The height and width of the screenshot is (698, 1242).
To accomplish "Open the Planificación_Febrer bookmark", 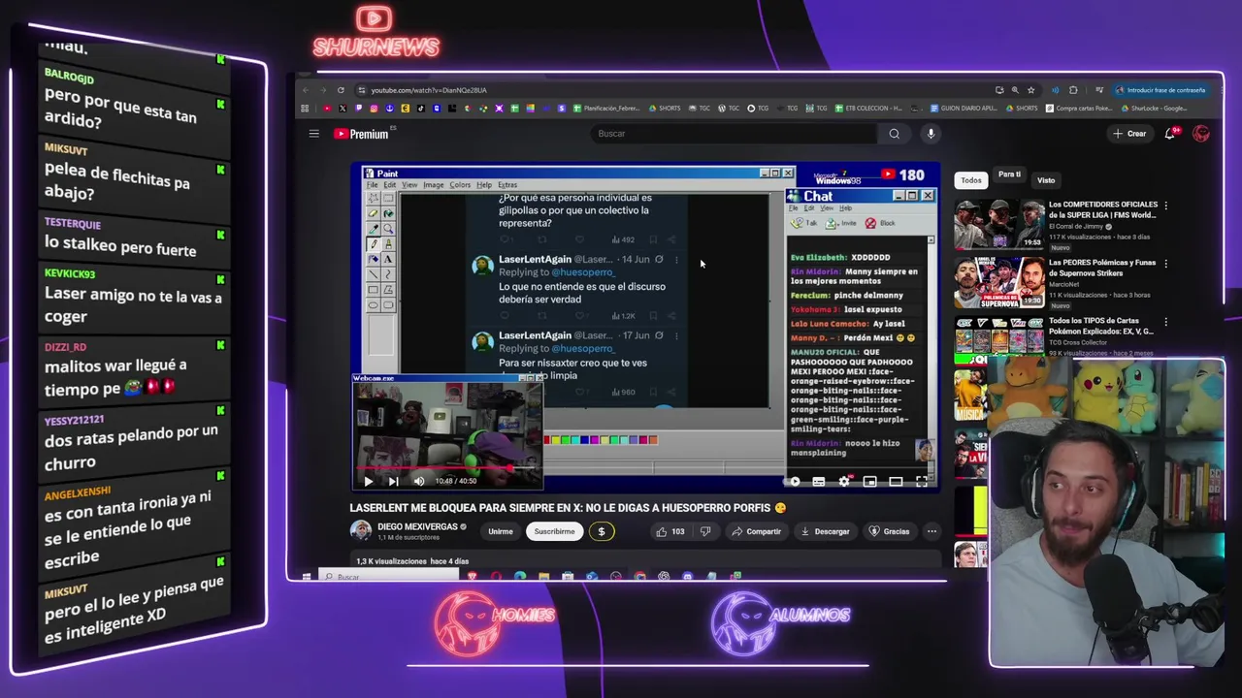I will [606, 109].
